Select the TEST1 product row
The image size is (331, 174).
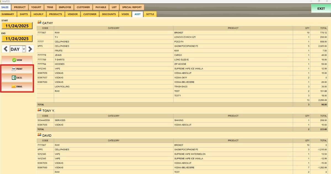182,96
